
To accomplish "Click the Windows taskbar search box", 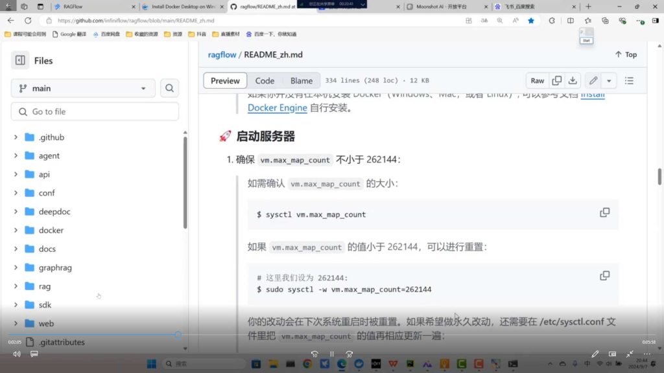I will (204, 364).
